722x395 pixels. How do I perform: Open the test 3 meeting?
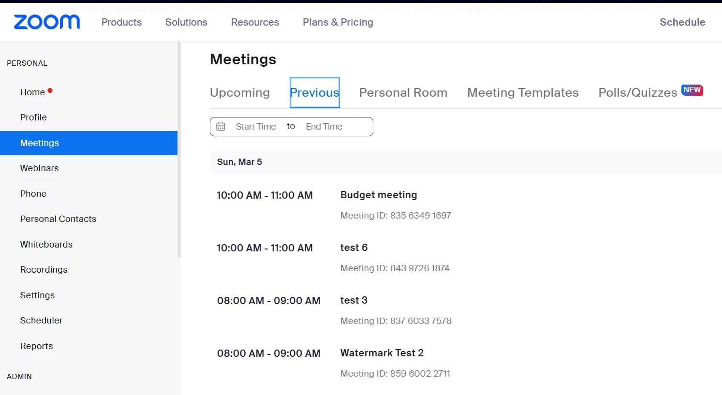pyautogui.click(x=354, y=300)
